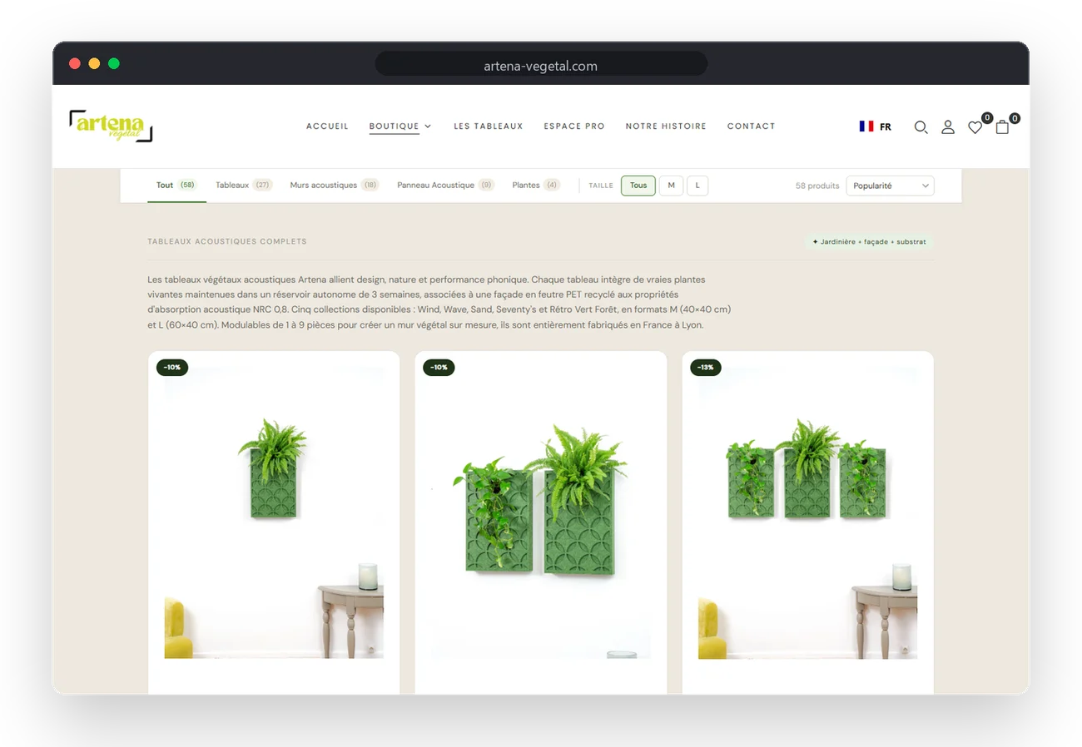Click the Jardinière + façade + substrat tag
This screenshot has width=1082, height=747.
pyautogui.click(x=869, y=242)
